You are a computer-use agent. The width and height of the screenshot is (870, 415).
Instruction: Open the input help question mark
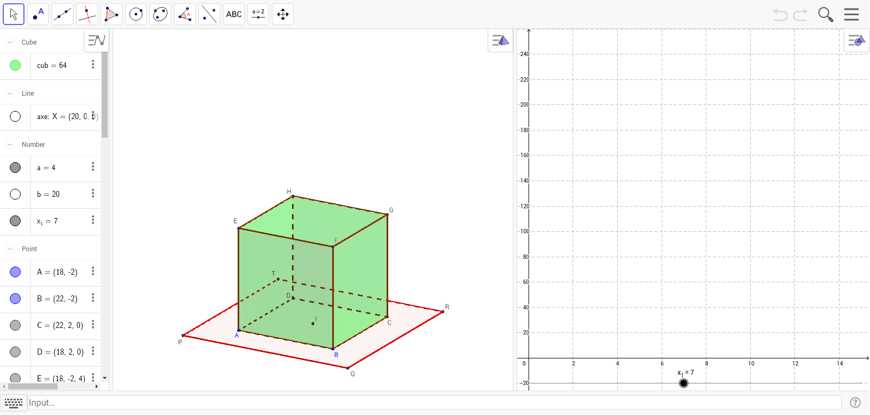click(855, 402)
